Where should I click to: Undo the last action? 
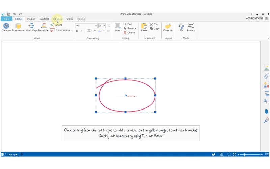point(15,14)
